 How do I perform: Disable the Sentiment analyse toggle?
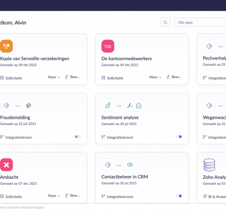pos(179,137)
